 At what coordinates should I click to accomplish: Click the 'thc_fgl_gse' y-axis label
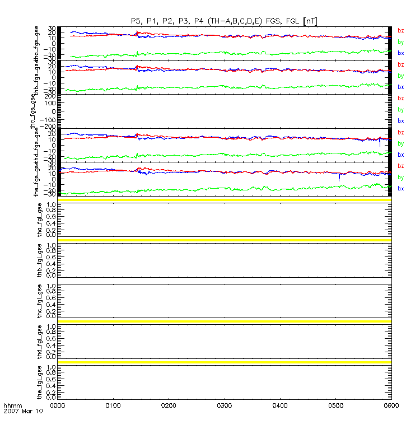click(x=39, y=301)
